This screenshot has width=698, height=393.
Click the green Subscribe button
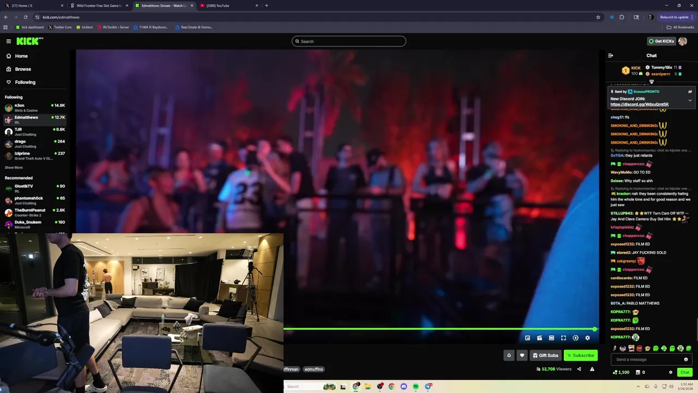click(x=581, y=355)
